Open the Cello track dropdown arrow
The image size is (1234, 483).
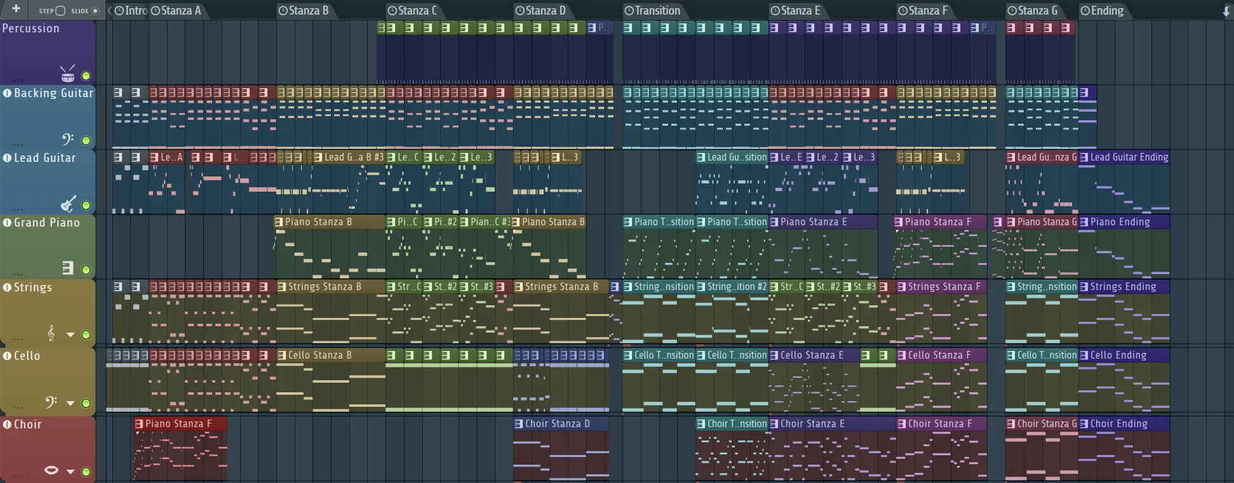click(x=70, y=403)
